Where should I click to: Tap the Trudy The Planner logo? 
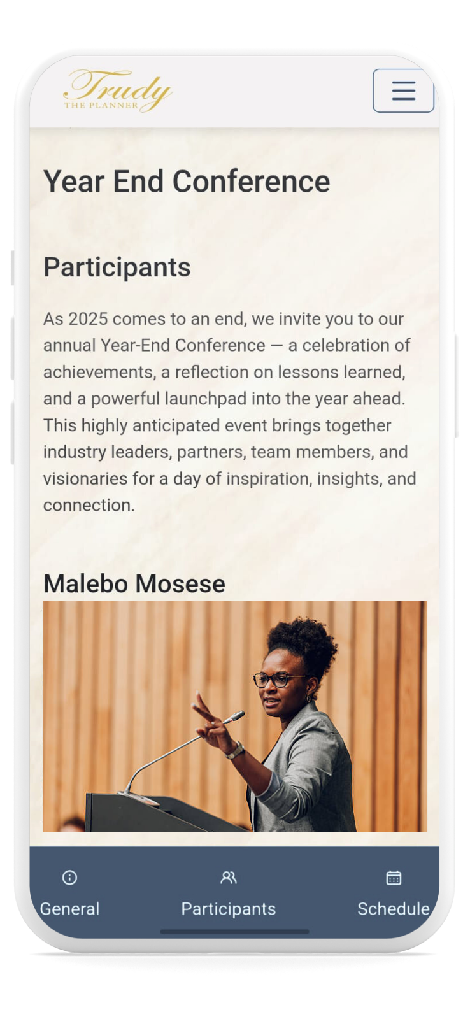point(118,90)
